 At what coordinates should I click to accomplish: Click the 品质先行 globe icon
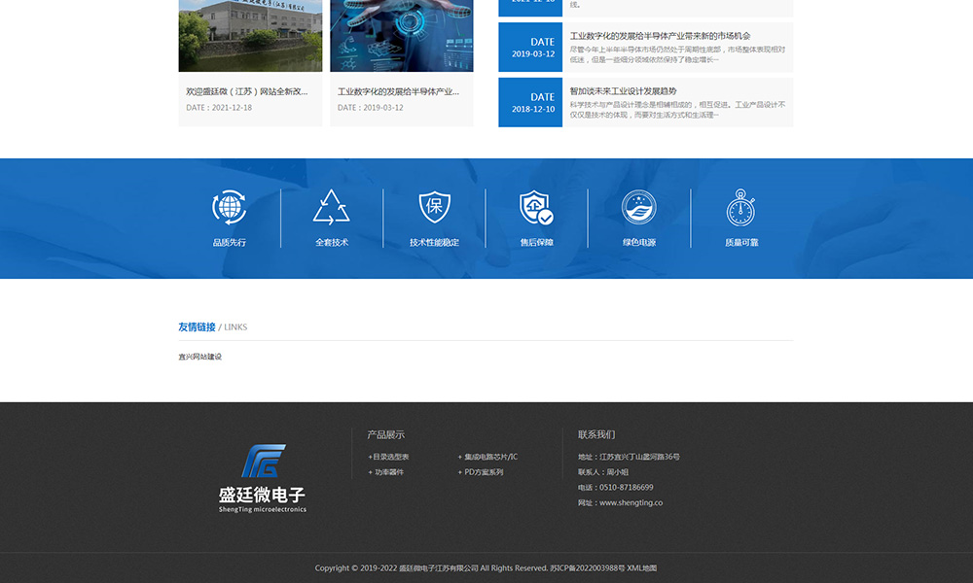pos(230,208)
